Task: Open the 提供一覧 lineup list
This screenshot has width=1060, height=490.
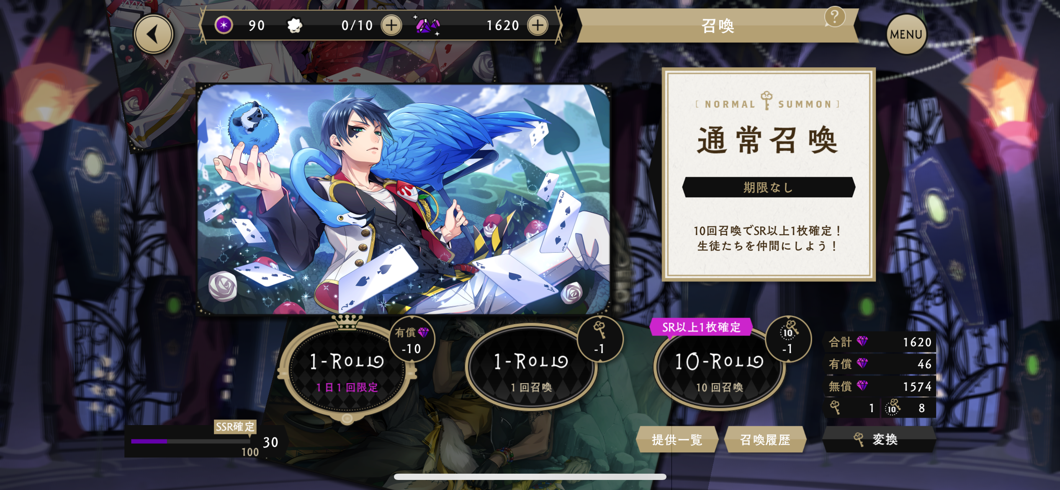Action: [x=677, y=440]
